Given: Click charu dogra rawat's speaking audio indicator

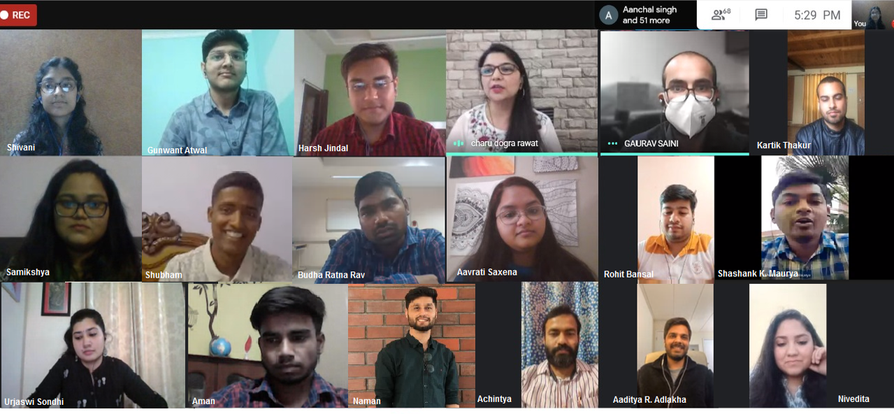Looking at the screenshot, I should coord(459,143).
